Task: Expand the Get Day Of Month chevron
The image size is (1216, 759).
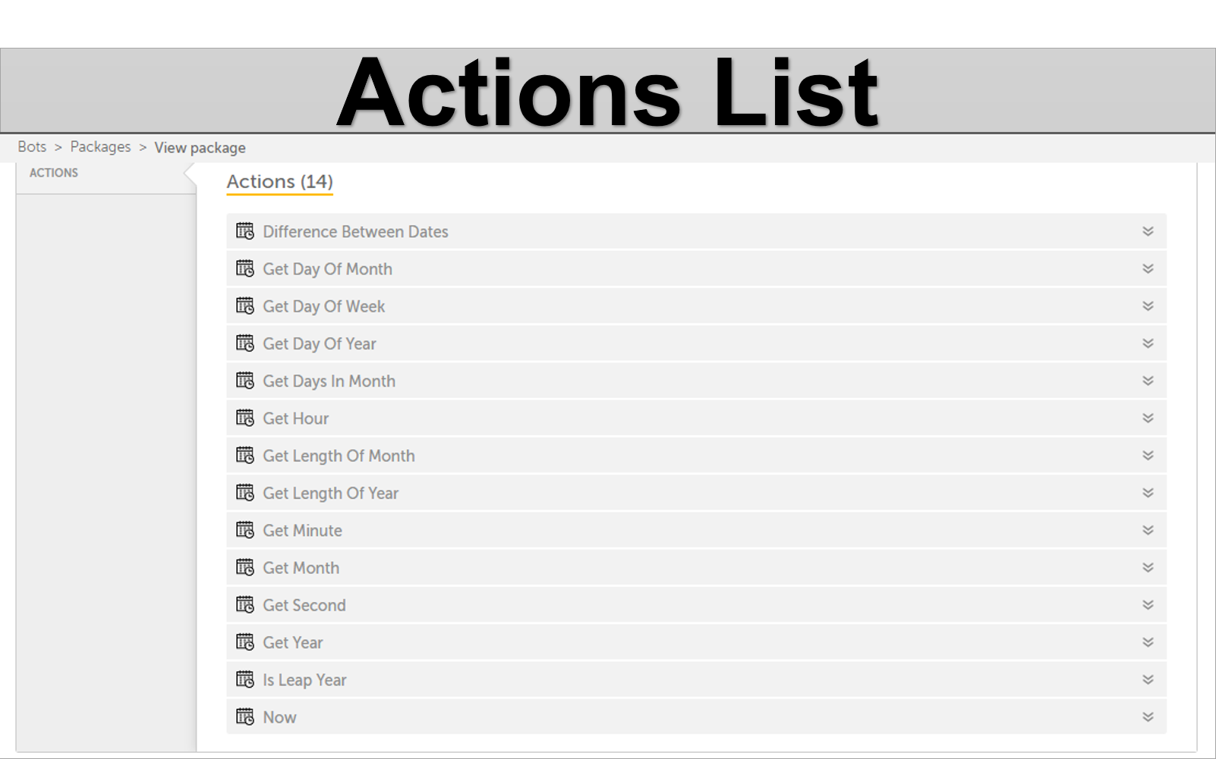Action: tap(1148, 269)
